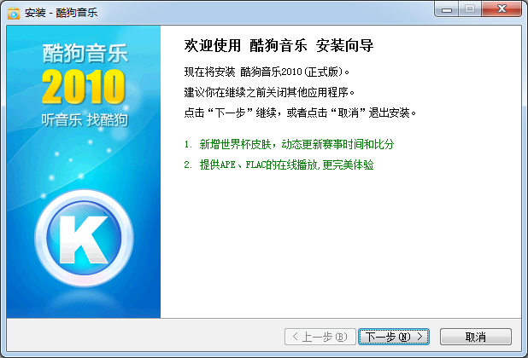Click the yellow 2010 text on the banner

(x=84, y=86)
